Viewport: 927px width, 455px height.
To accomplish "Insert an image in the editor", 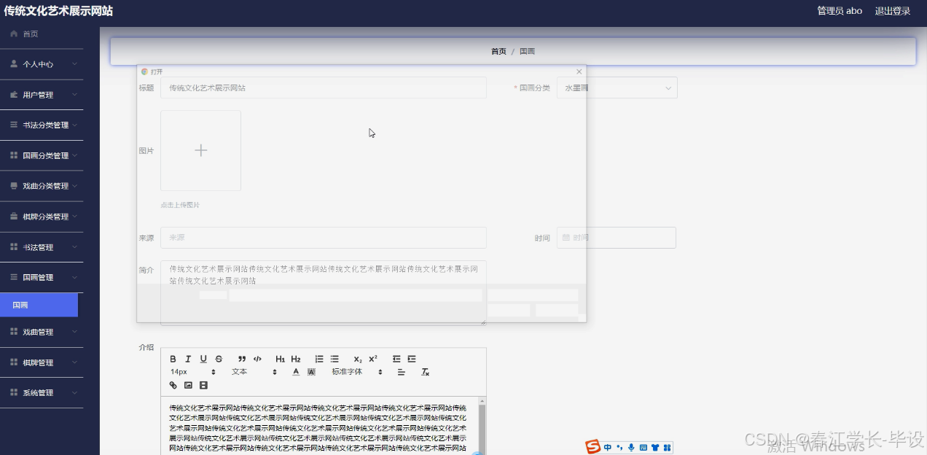I will (x=188, y=385).
